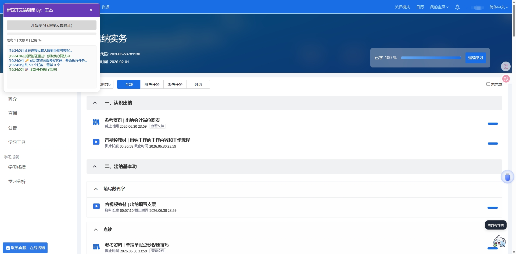
Task: Click the 已学 100% progress bar
Action: click(431, 58)
